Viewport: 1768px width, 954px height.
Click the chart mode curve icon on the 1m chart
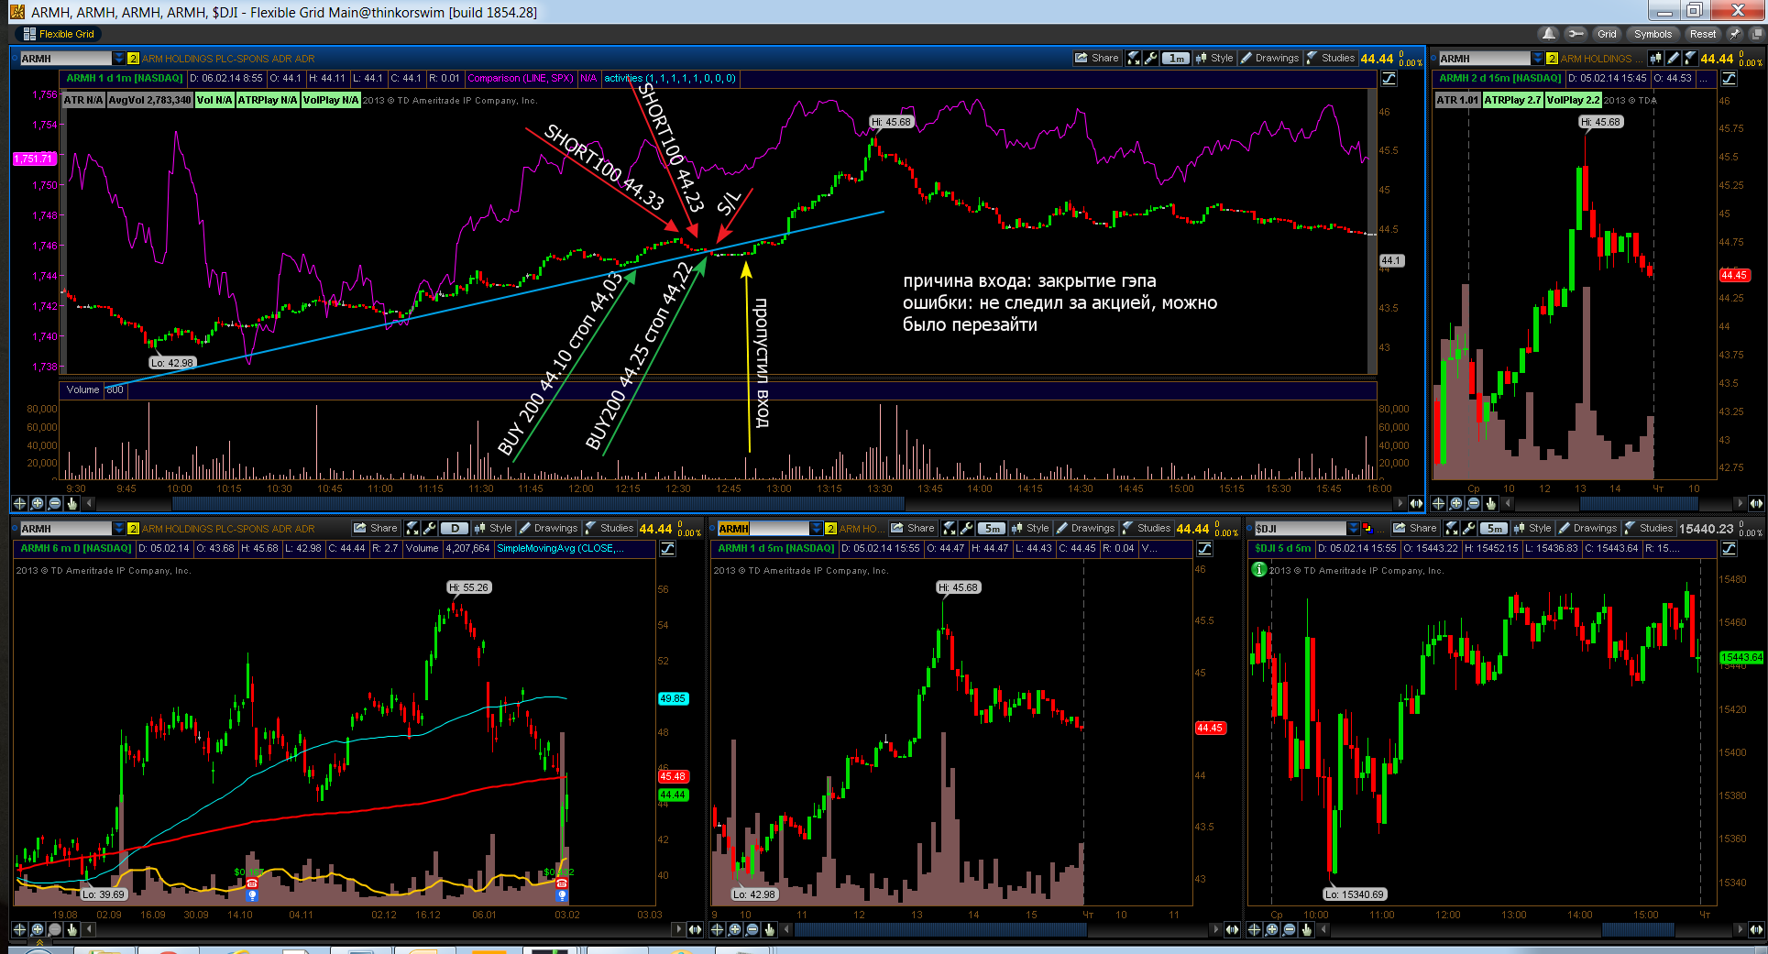tap(1389, 79)
